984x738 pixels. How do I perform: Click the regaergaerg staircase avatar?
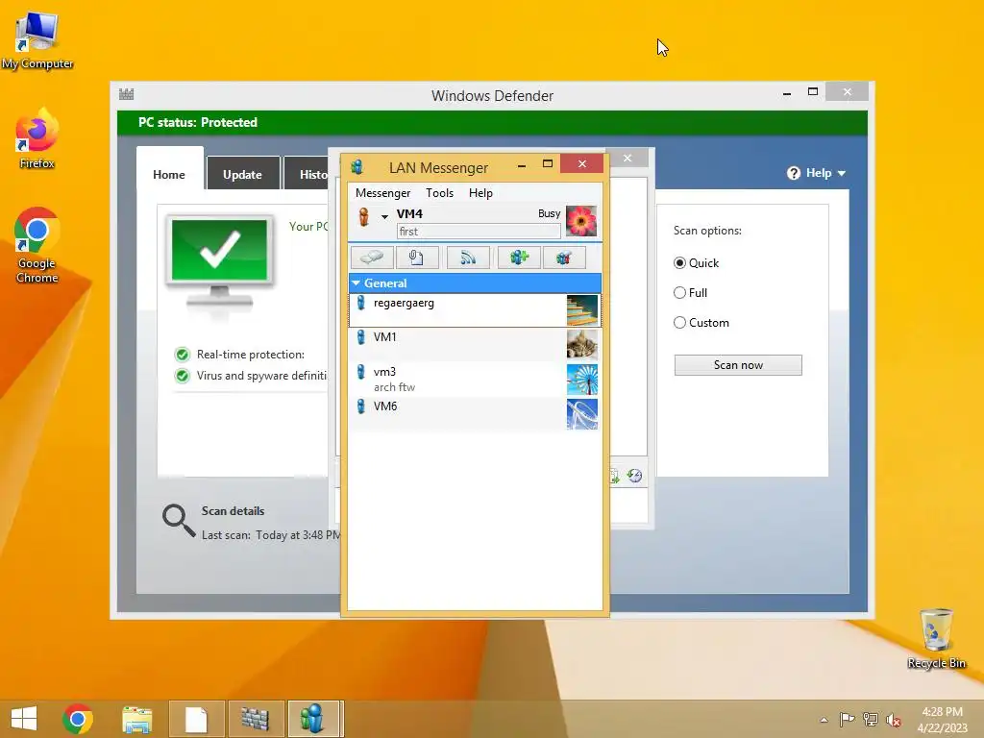[581, 310]
